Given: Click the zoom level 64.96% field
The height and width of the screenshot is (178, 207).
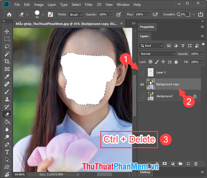Looking at the screenshot, I should coord(20,175).
